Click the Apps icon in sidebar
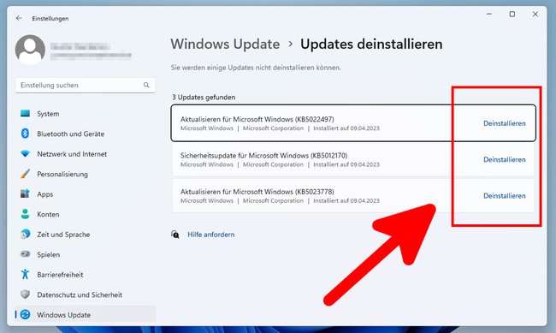556x333 pixels. click(x=25, y=193)
